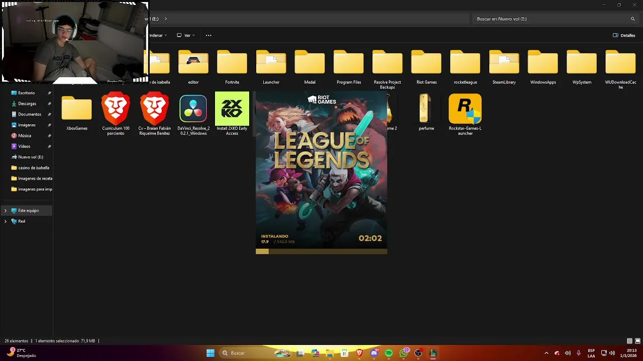Open the Fortnite folder

click(232, 67)
